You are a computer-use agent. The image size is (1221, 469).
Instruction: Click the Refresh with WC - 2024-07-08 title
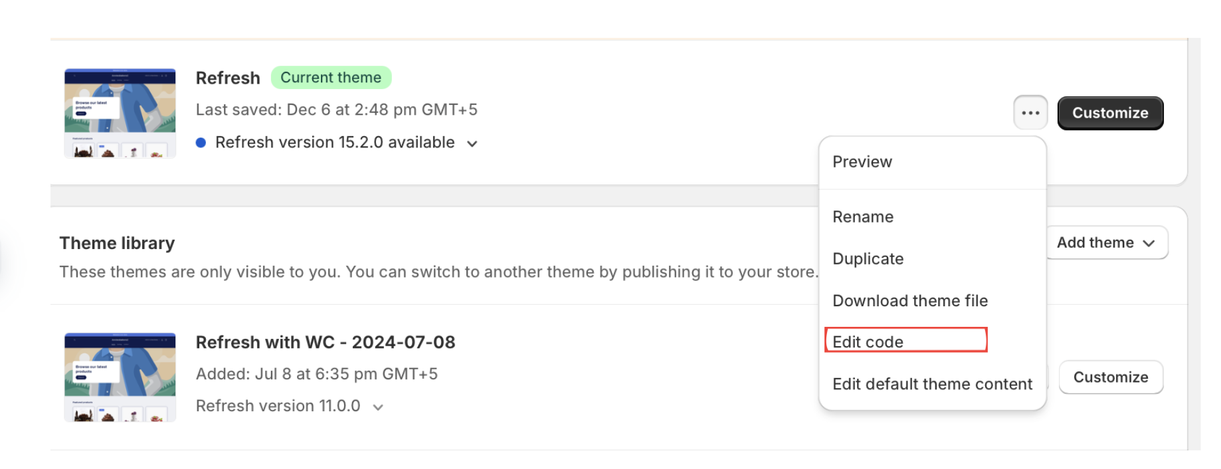[326, 343]
